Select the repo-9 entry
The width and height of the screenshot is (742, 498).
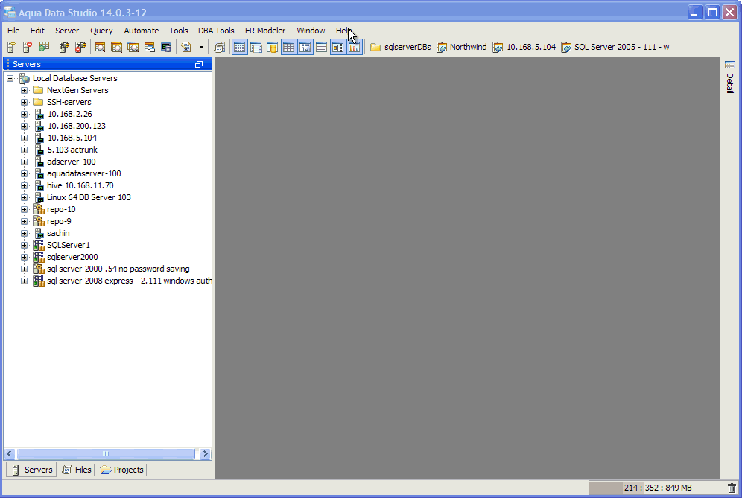[59, 221]
